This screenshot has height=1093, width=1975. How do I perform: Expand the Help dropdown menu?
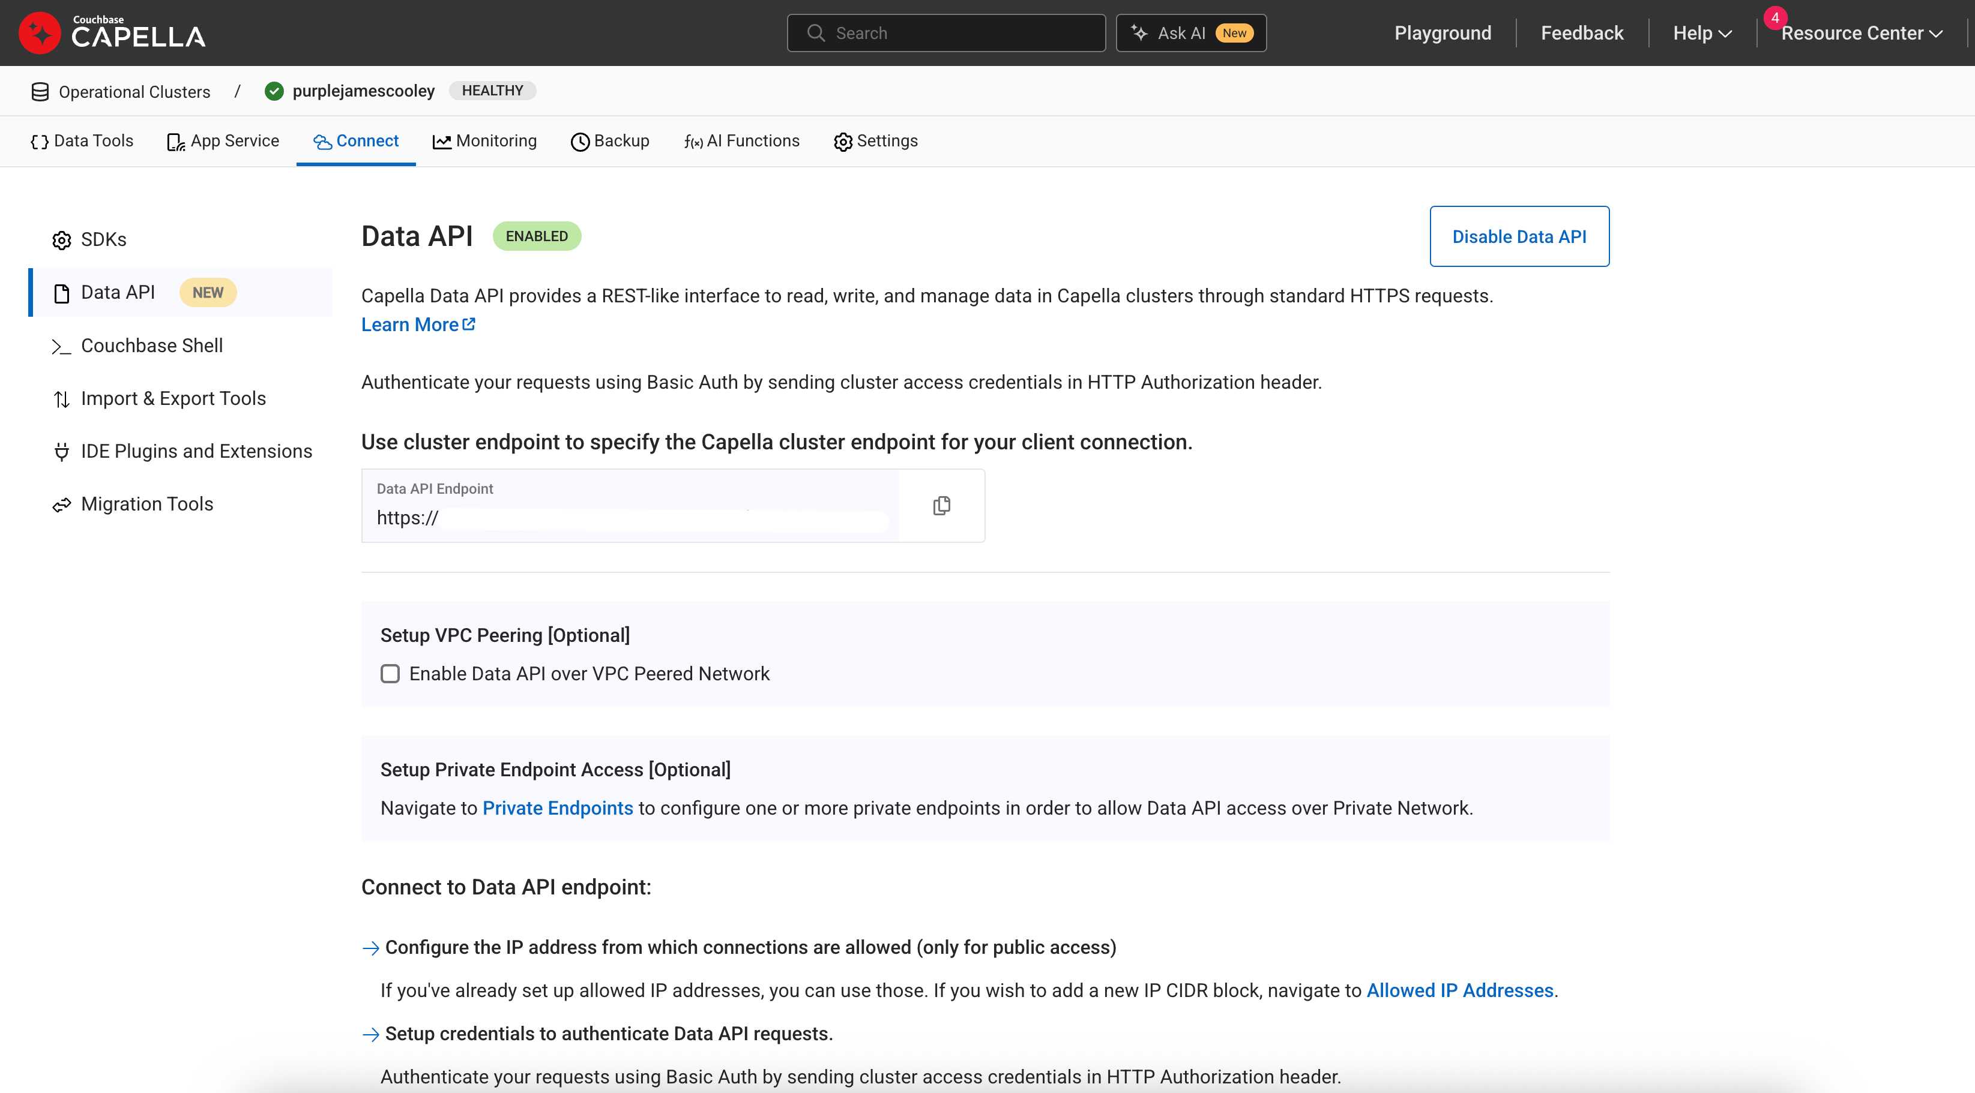1702,33
